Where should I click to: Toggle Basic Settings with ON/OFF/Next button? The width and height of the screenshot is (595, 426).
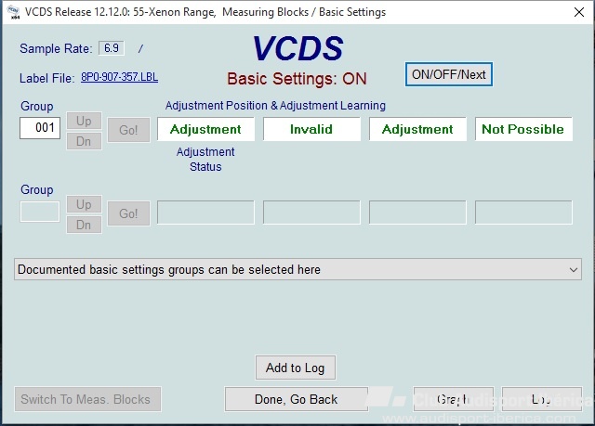(x=449, y=74)
